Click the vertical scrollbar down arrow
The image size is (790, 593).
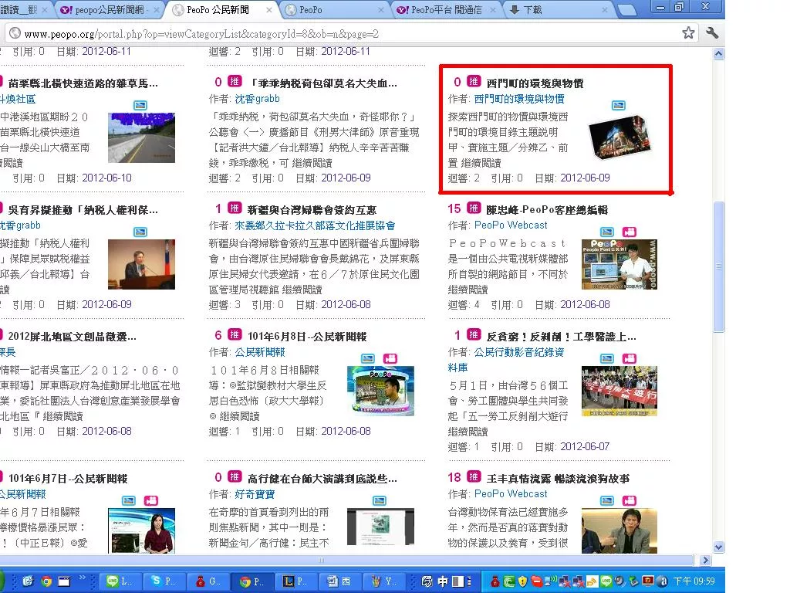click(719, 547)
